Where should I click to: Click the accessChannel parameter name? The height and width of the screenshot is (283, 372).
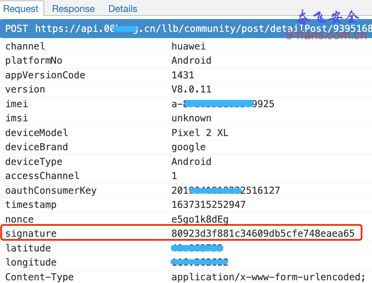click(x=42, y=176)
